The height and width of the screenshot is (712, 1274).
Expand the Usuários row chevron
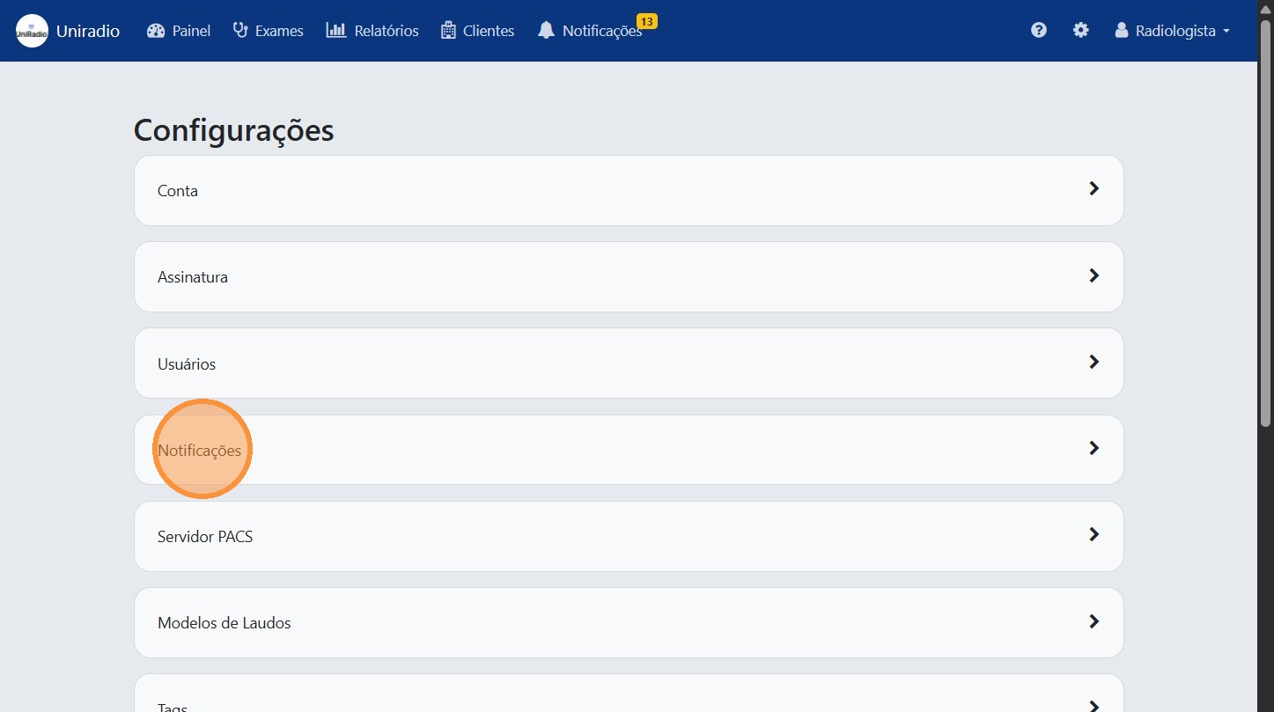click(x=1094, y=362)
